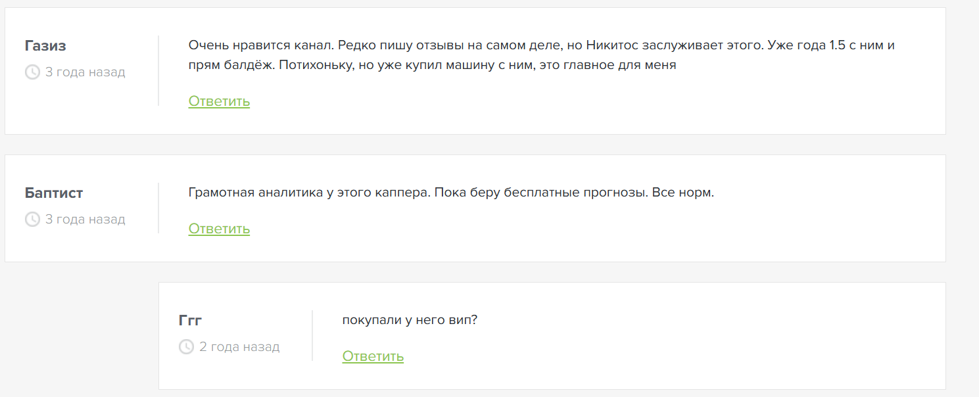The height and width of the screenshot is (397, 979).
Task: Click the vertical divider in Баптист's comment card
Action: (x=158, y=208)
